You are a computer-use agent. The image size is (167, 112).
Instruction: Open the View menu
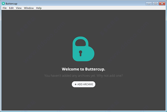(x=19, y=8)
